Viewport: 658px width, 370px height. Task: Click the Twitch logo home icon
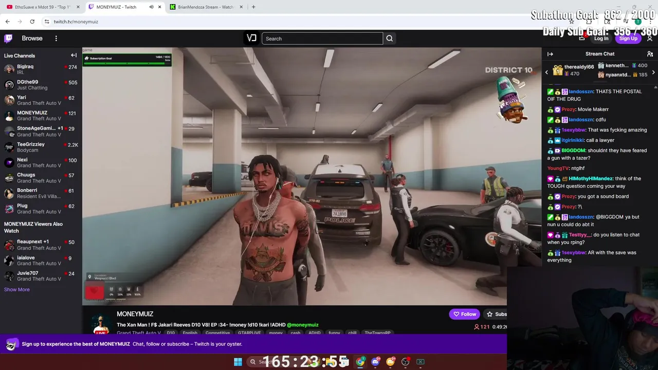8,39
